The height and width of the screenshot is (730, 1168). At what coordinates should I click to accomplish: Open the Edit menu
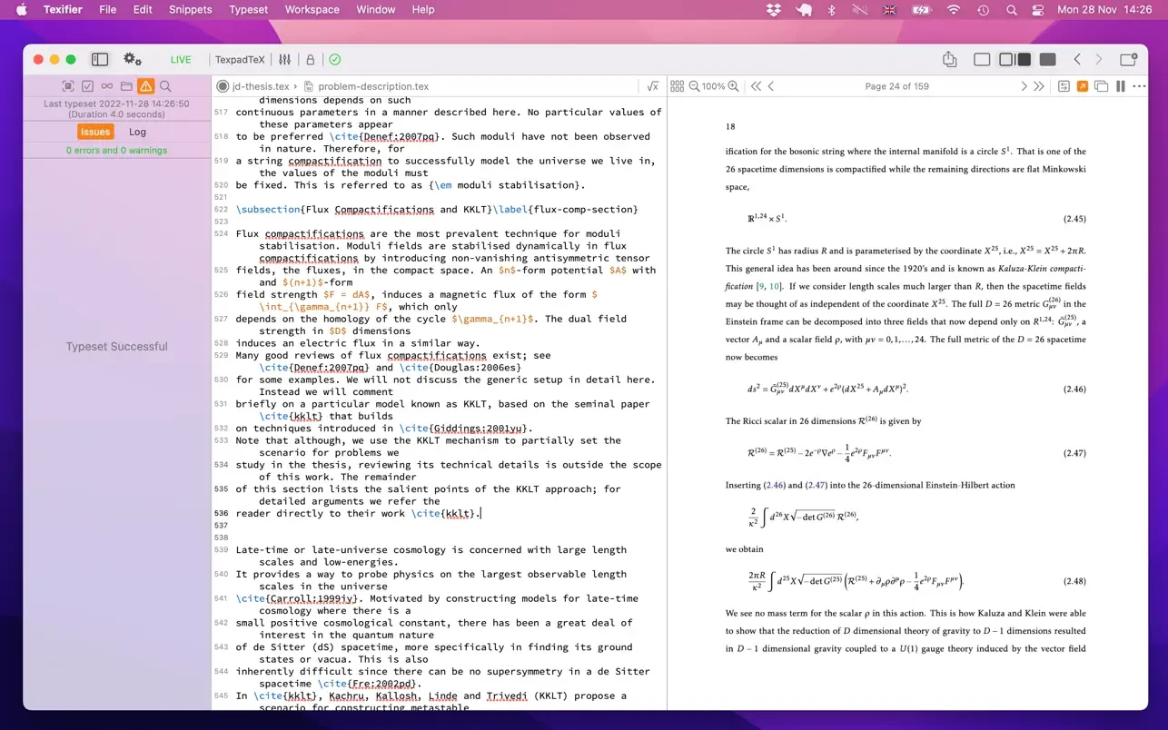click(143, 9)
